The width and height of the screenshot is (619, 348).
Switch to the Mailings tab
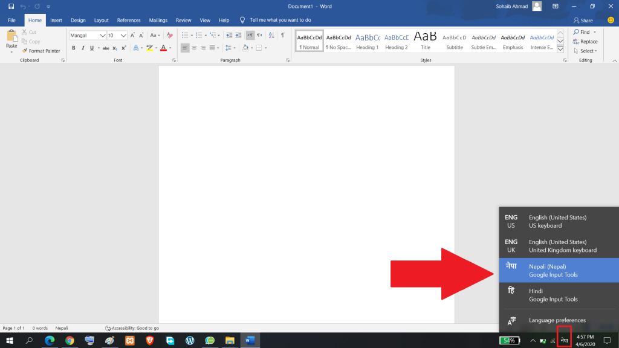click(158, 20)
